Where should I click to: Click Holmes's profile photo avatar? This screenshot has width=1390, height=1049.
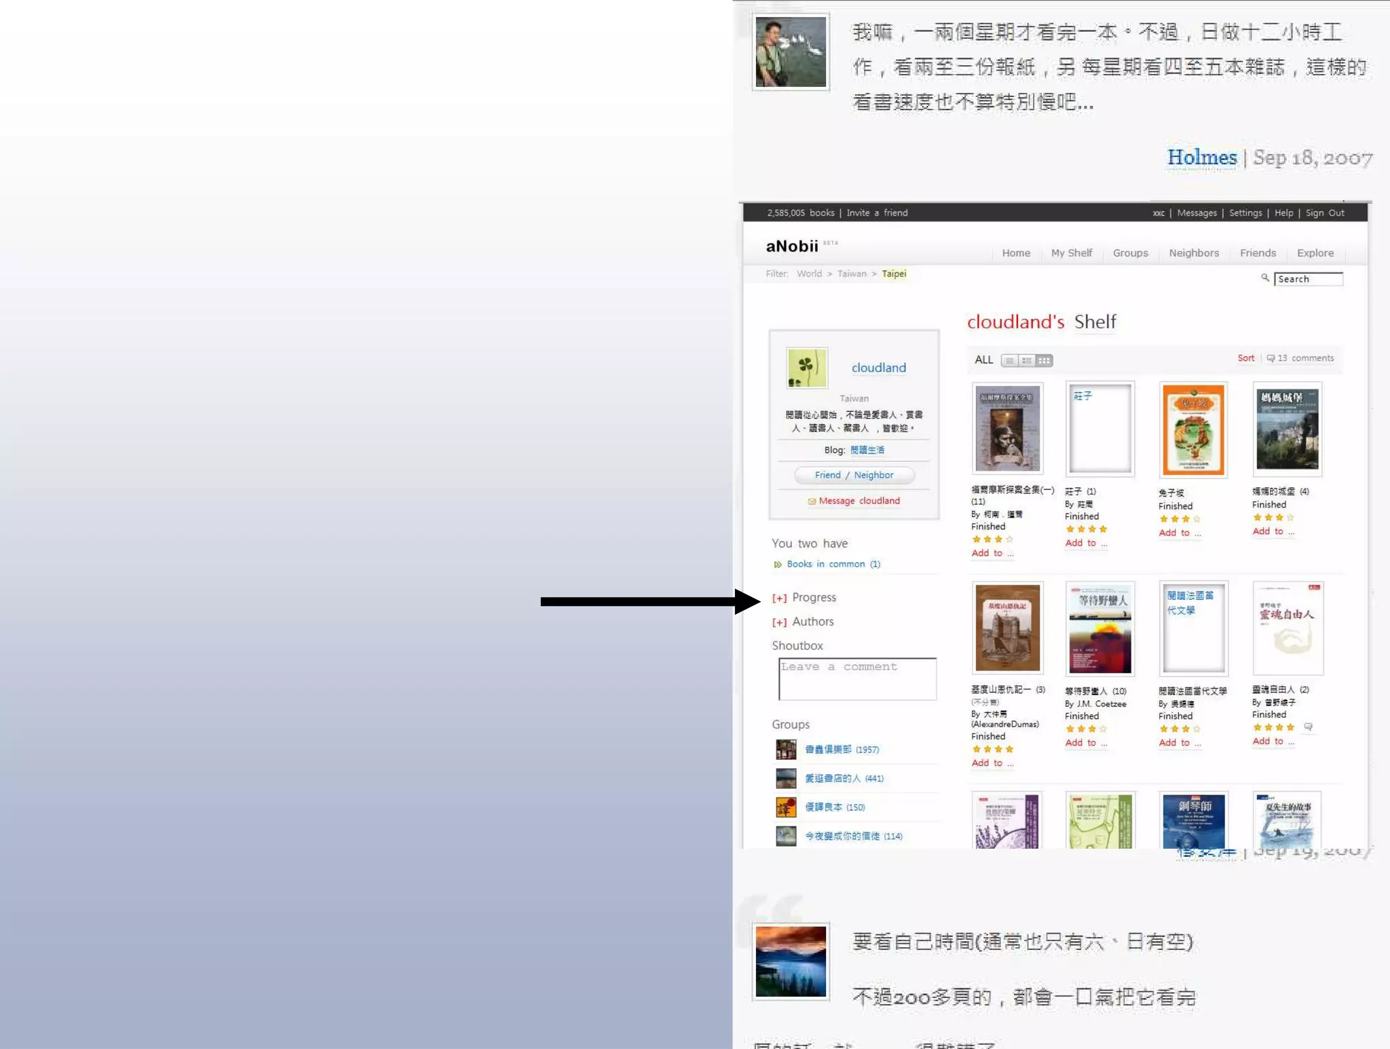[x=791, y=52]
